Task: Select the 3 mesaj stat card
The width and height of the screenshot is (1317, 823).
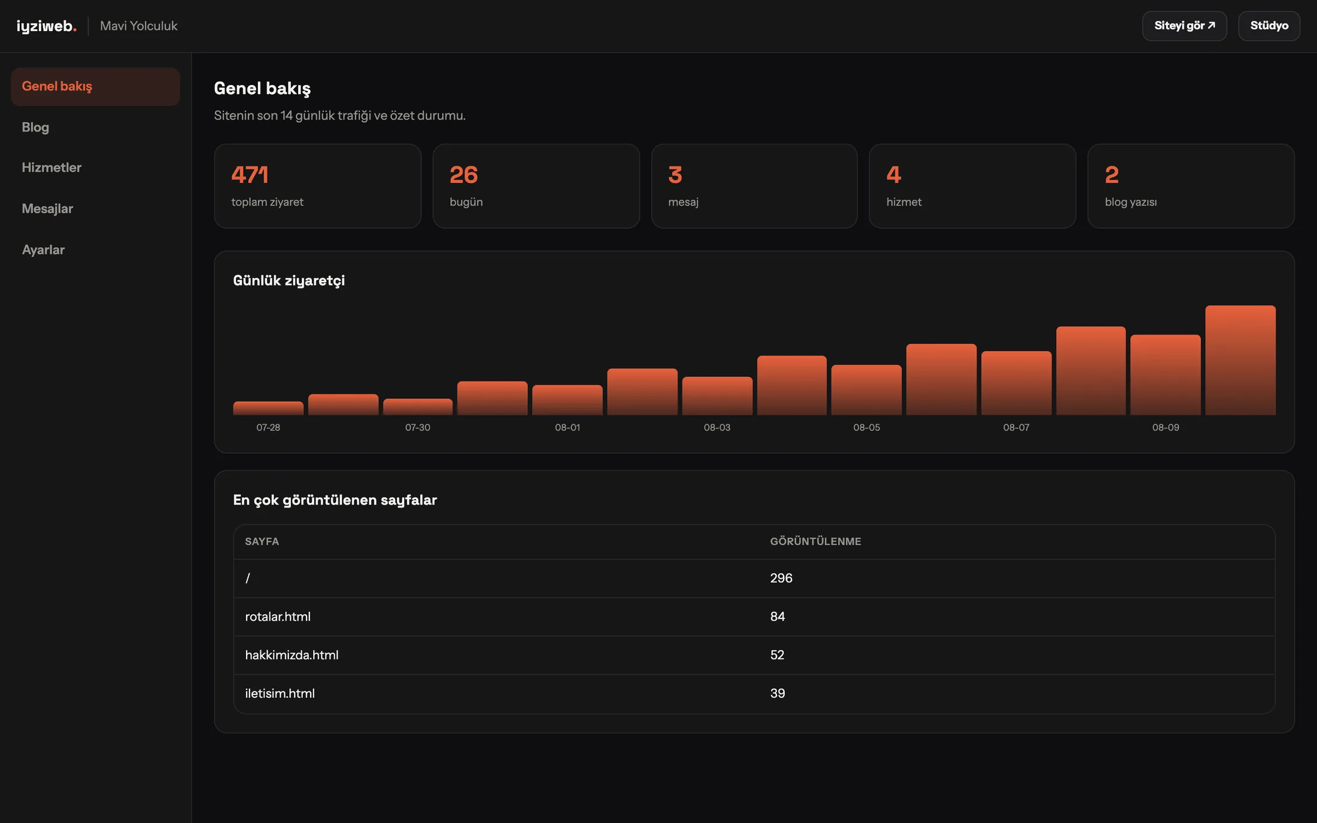Action: pos(754,186)
